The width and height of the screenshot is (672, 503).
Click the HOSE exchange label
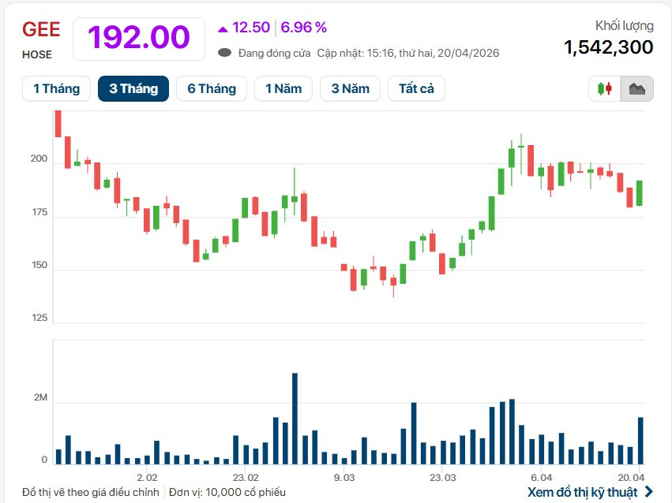tap(37, 54)
